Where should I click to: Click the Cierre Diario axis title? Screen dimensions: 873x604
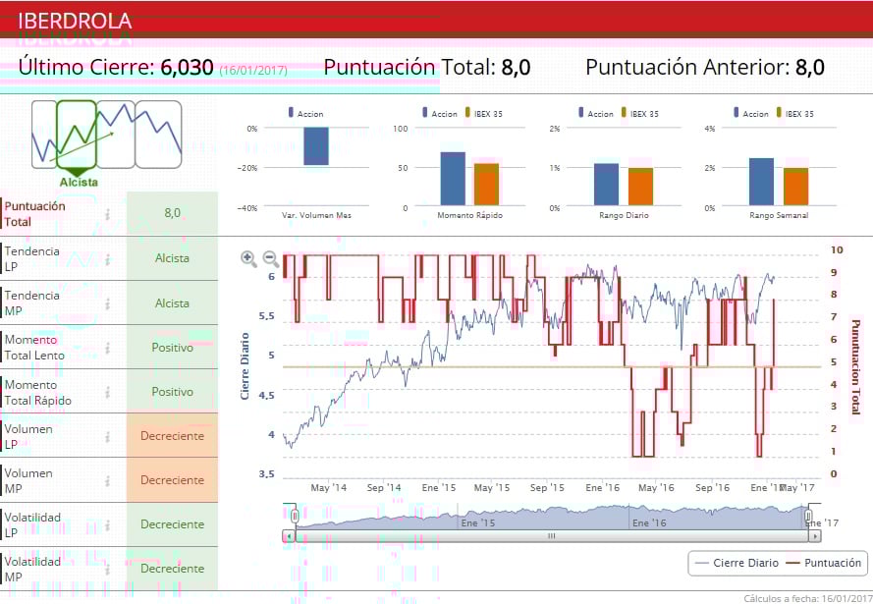click(x=245, y=365)
